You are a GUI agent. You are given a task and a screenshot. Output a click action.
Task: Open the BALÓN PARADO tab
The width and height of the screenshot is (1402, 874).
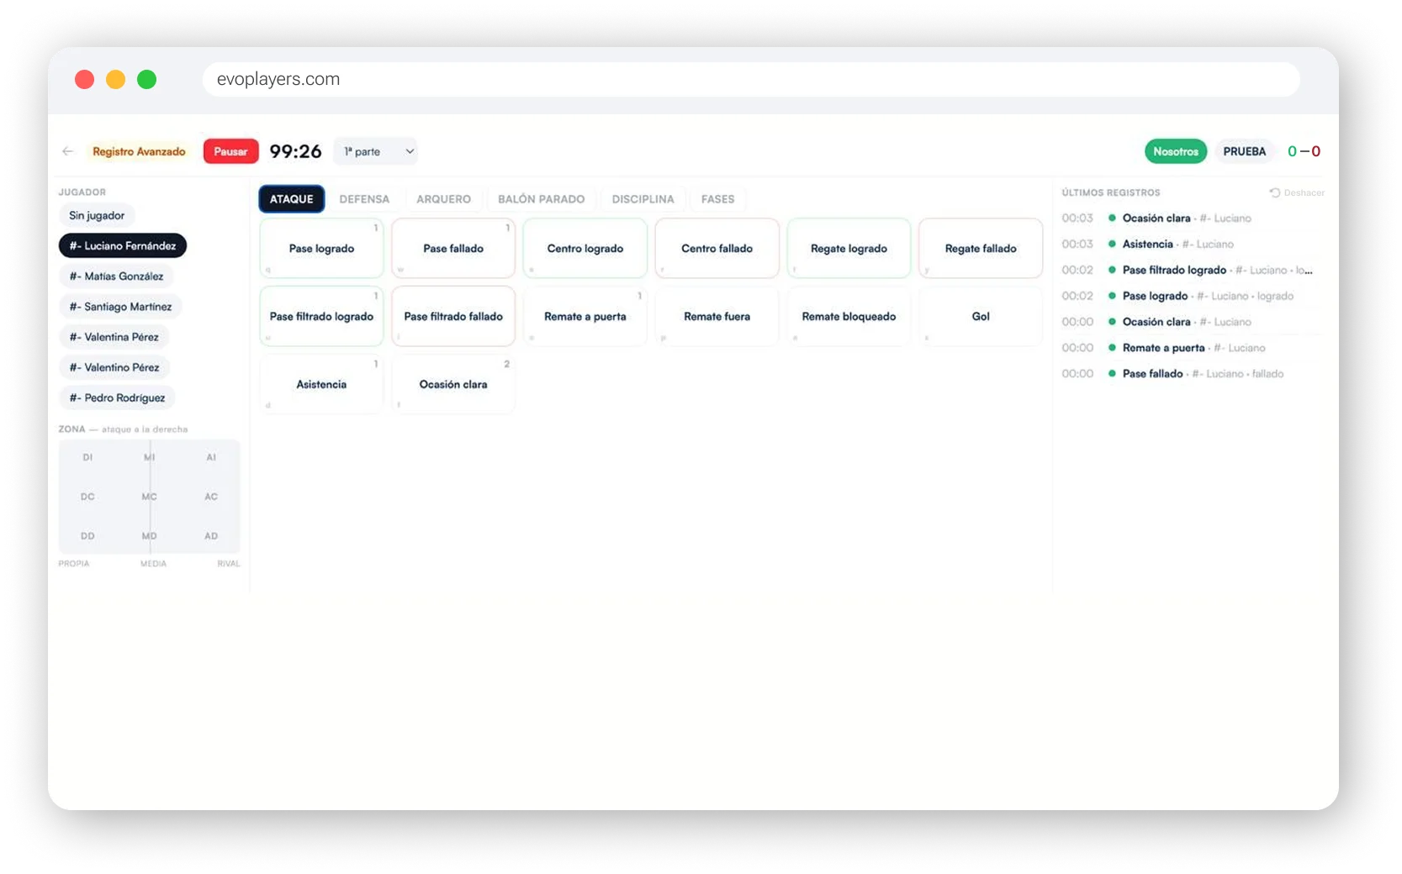point(541,199)
